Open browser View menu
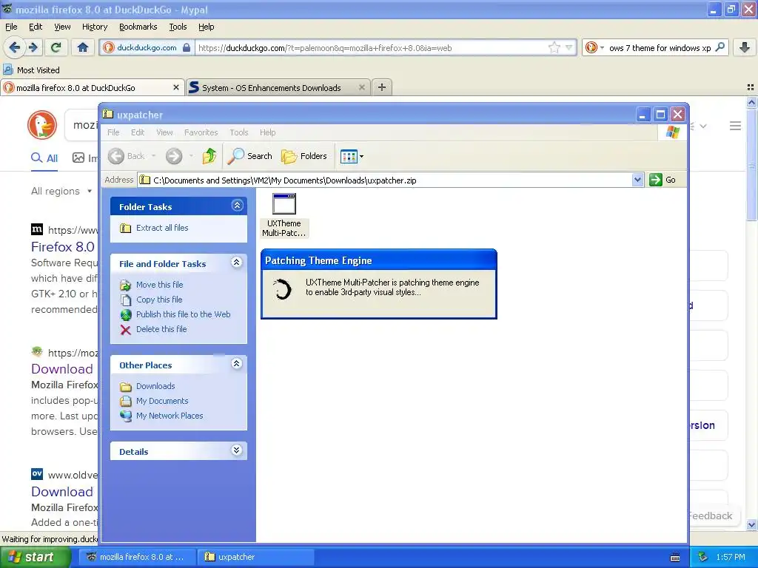 (62, 27)
